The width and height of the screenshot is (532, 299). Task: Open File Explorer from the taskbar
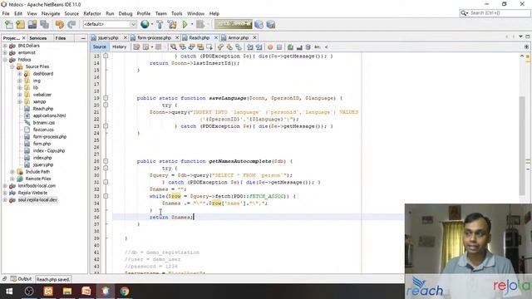tap(67, 292)
